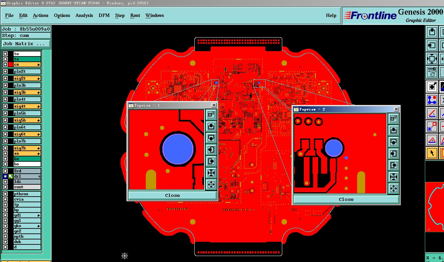Click the zoom home four-arrows icon in main toolbar
This screenshot has width=444, height=262.
(x=432, y=59)
